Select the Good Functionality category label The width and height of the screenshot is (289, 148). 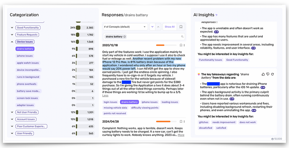click(x=28, y=28)
